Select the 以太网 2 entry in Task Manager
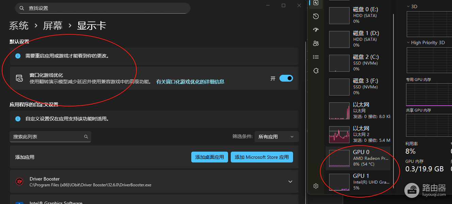Viewport: 452px width, 204px height. point(358,134)
